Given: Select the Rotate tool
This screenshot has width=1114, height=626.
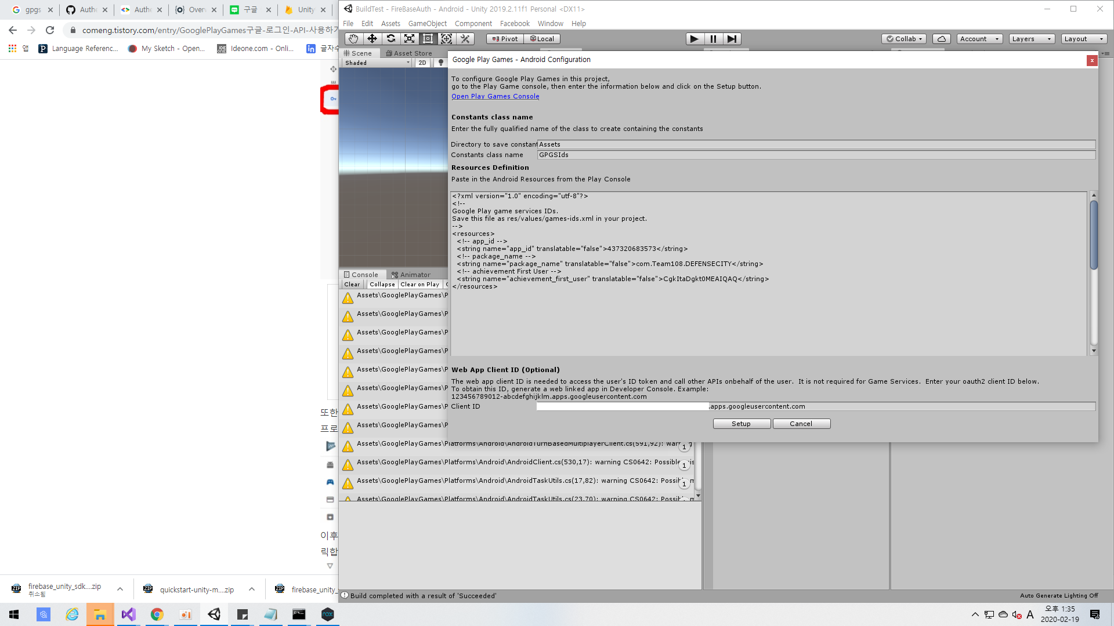Looking at the screenshot, I should (x=390, y=39).
